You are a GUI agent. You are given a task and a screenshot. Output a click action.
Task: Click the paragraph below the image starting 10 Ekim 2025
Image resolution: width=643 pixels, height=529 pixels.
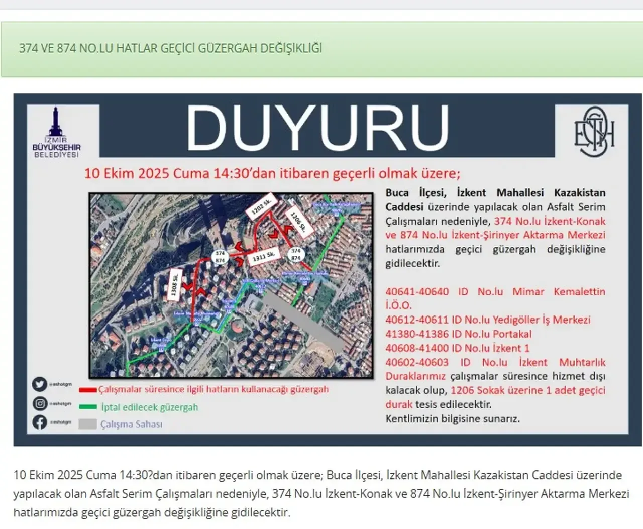click(321, 494)
